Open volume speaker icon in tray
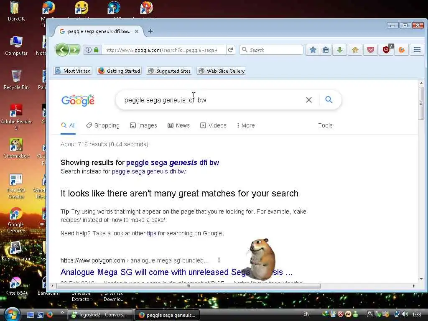Viewport: 428px width, 321px height. coord(405,314)
